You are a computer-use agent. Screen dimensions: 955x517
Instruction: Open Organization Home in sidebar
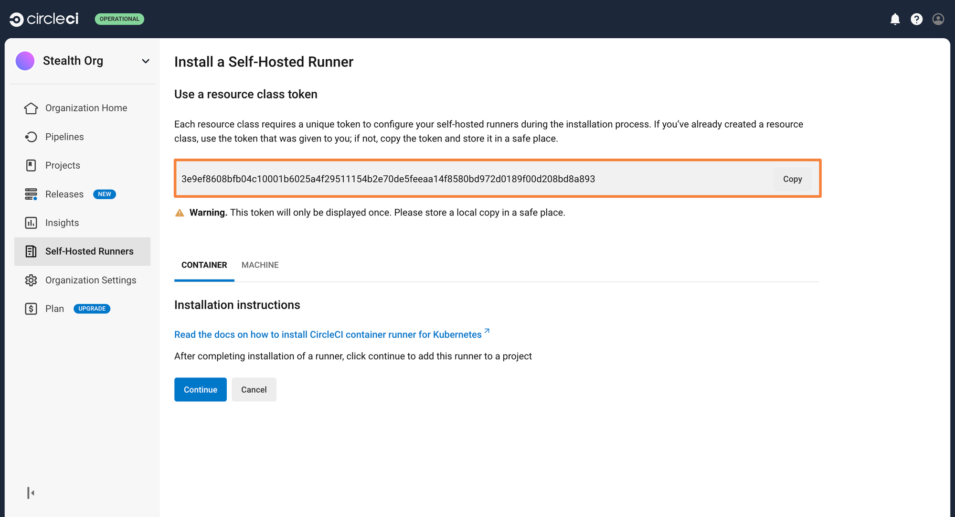tap(82, 108)
